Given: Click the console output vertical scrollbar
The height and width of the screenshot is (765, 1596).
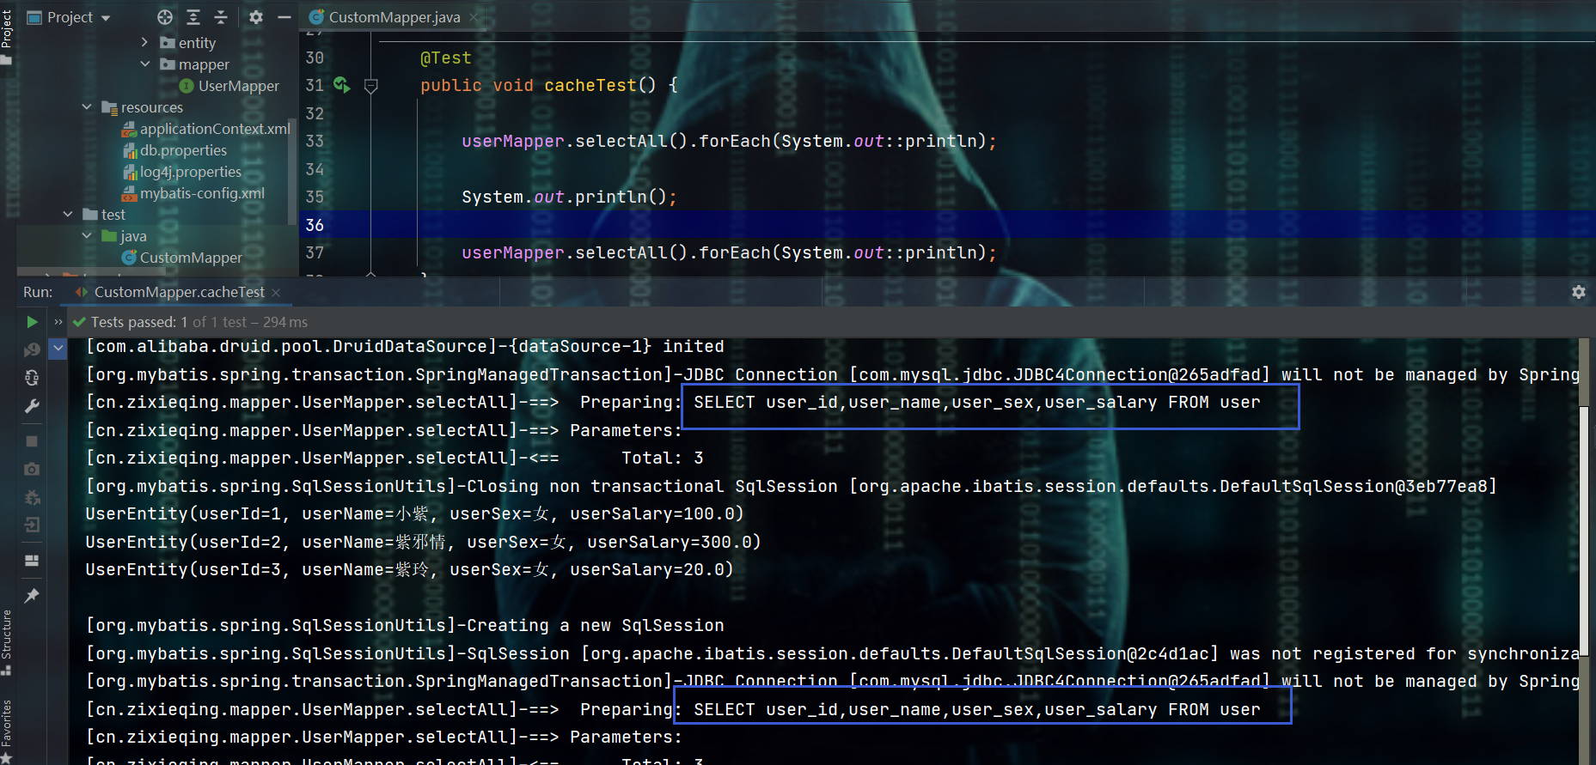Looking at the screenshot, I should 1585,515.
